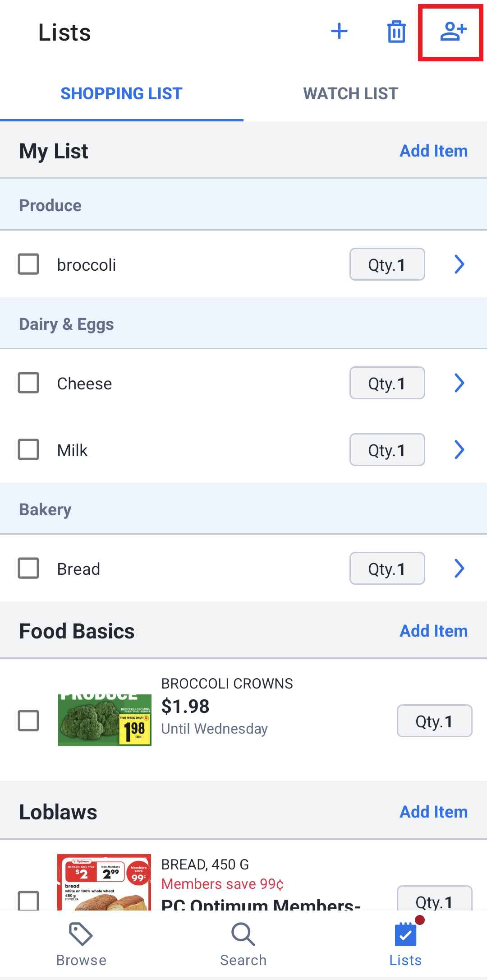Expand broccoli details chevron

tap(459, 264)
